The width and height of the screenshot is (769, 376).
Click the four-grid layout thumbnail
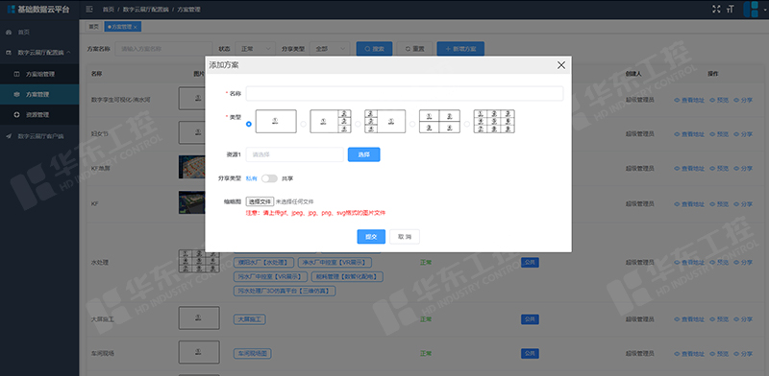click(x=439, y=122)
